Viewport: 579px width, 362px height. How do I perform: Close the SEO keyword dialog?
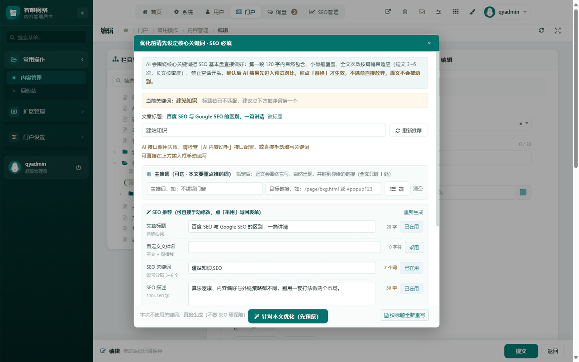(x=429, y=43)
